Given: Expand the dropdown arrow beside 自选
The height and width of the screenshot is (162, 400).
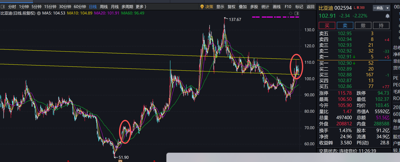Looking at the screenshot, I should pos(388,8).
